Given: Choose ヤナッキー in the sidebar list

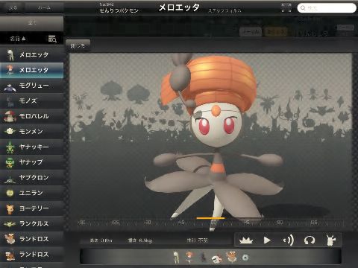Looking at the screenshot, I should pos(32,147).
